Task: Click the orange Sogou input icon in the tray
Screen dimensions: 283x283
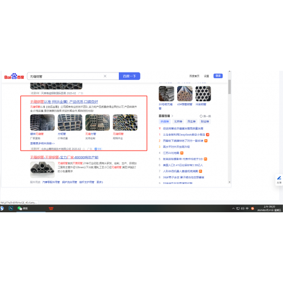Action: (x=252, y=208)
